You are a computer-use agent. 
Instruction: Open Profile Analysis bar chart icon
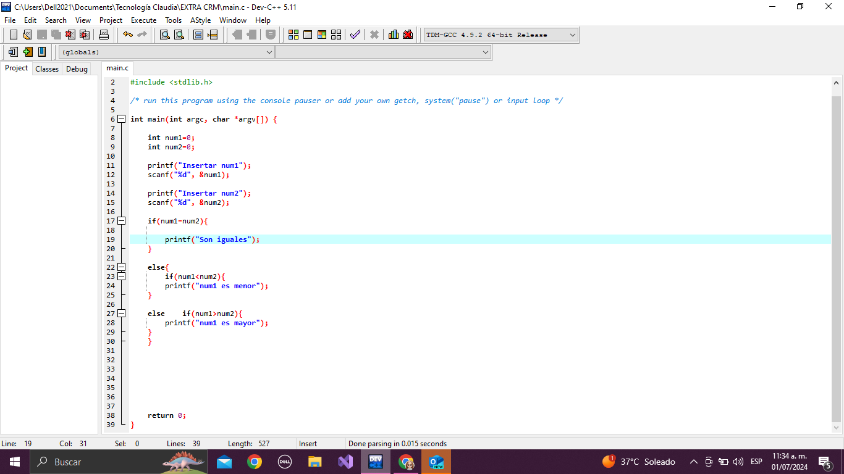click(394, 35)
